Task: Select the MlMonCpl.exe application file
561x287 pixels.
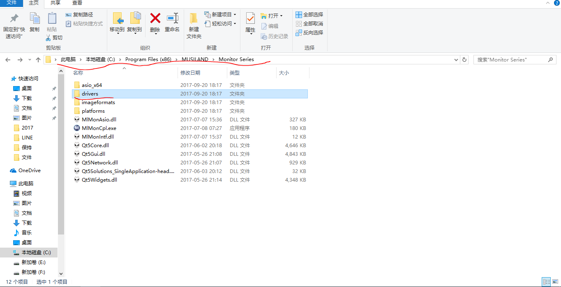Action: click(x=99, y=128)
